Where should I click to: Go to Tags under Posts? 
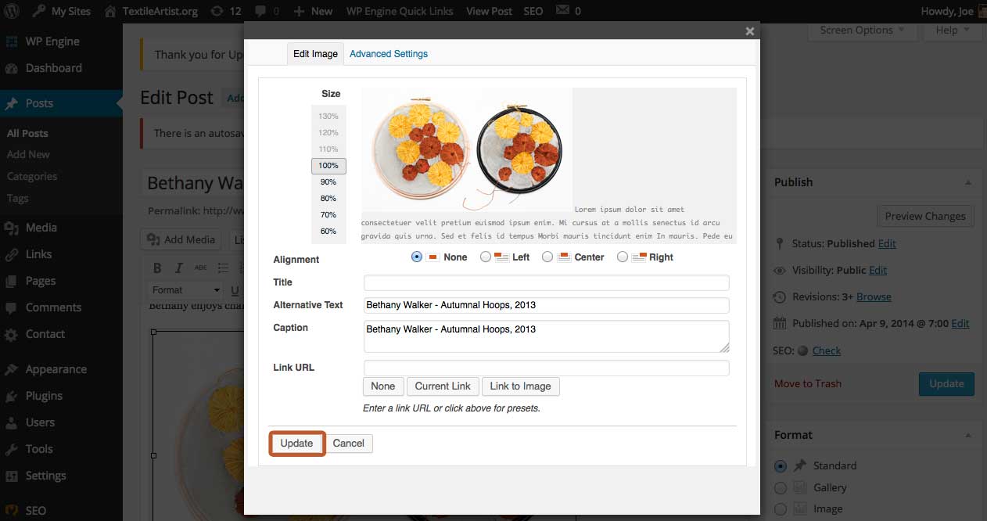[x=17, y=199]
